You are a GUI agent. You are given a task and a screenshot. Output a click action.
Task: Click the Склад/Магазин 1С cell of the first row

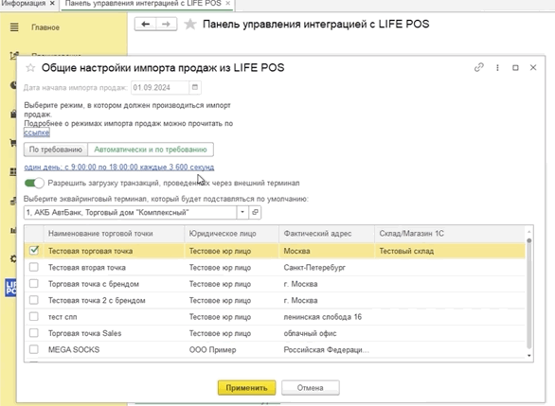pos(450,251)
